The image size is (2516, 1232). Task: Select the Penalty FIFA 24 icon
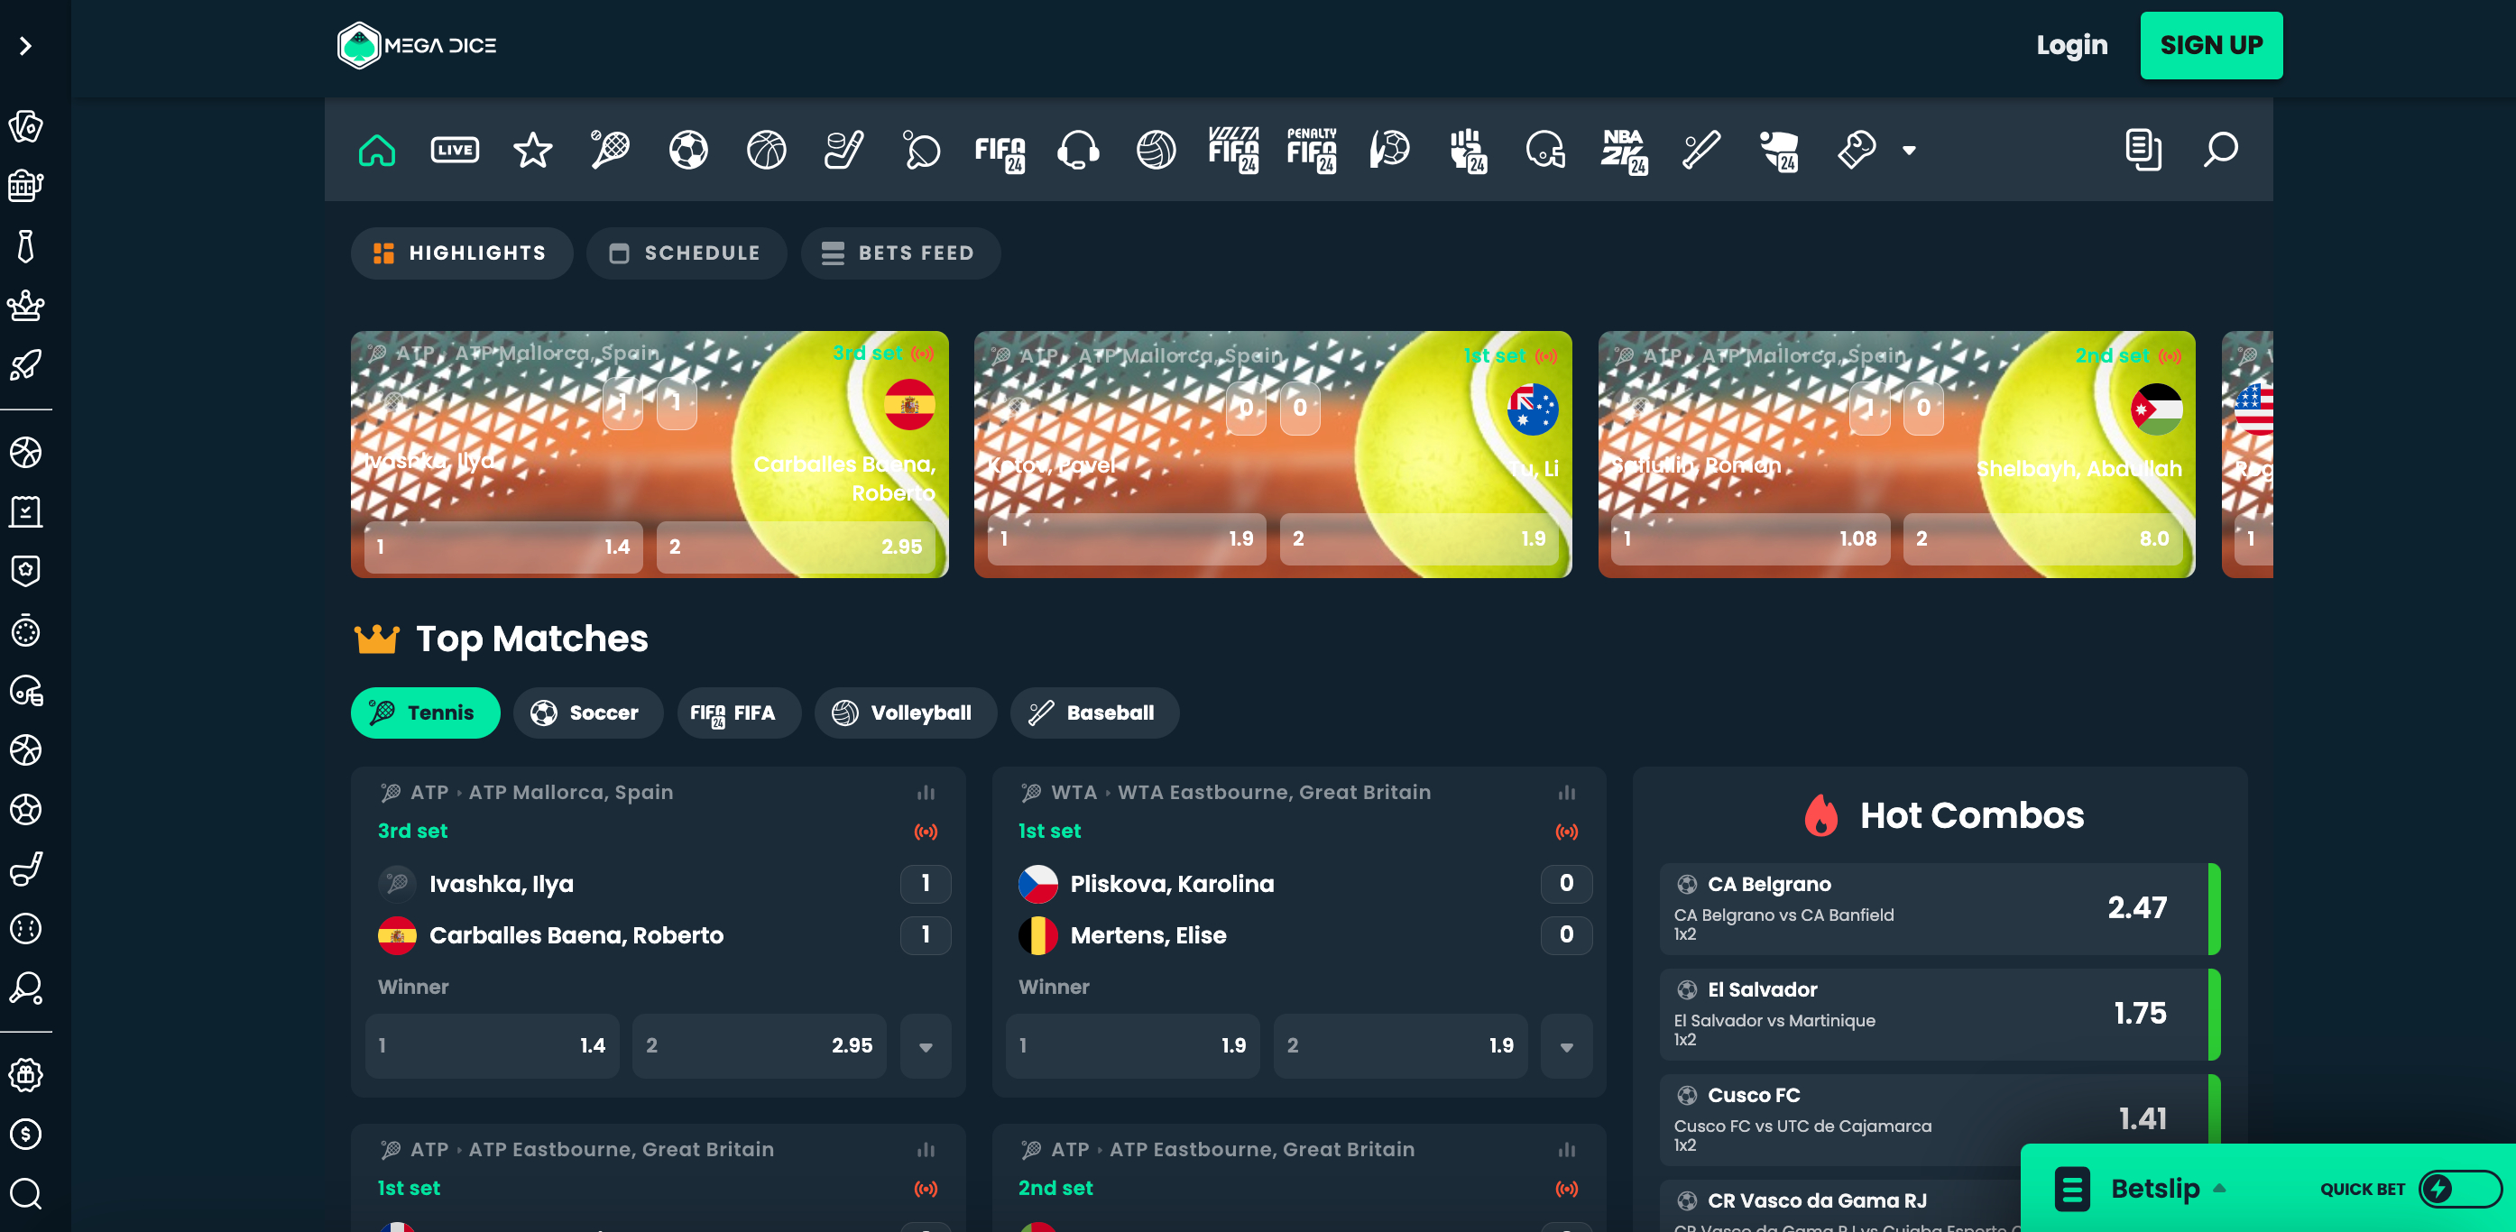[x=1312, y=151]
